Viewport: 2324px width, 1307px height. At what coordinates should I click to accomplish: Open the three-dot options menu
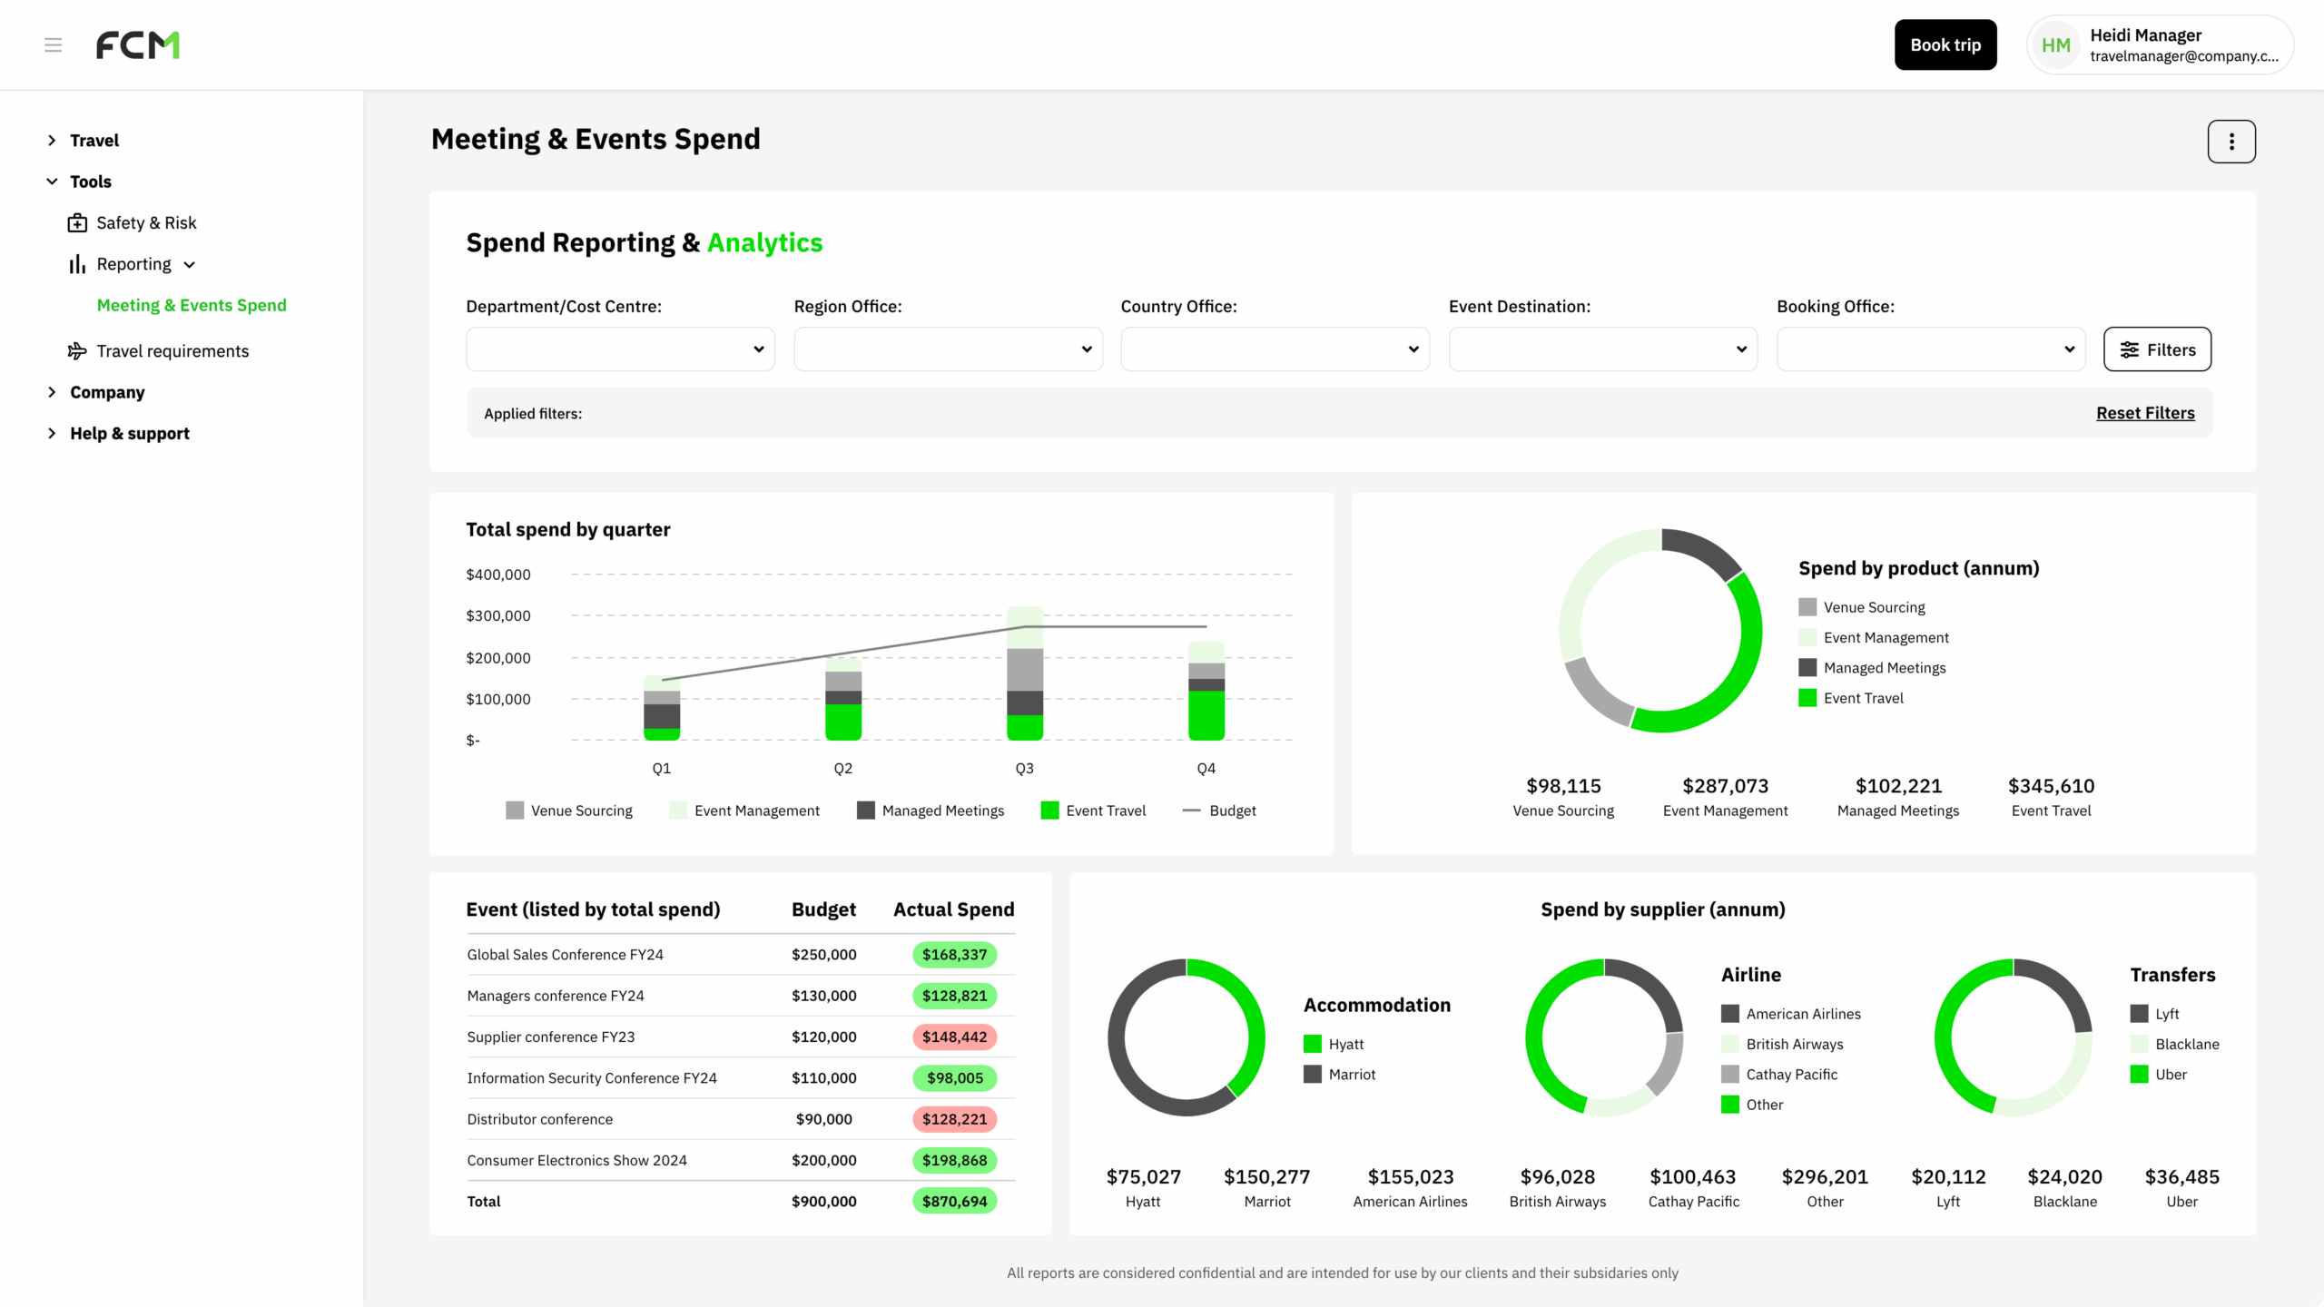[2231, 142]
